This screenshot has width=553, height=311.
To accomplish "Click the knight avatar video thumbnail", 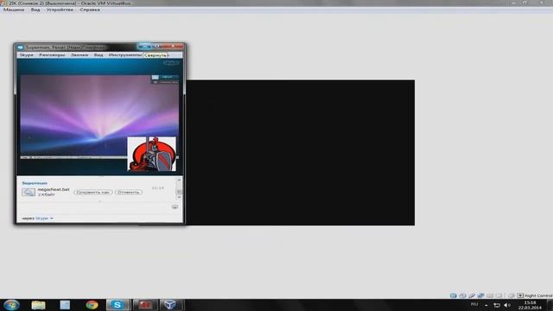I will point(152,154).
